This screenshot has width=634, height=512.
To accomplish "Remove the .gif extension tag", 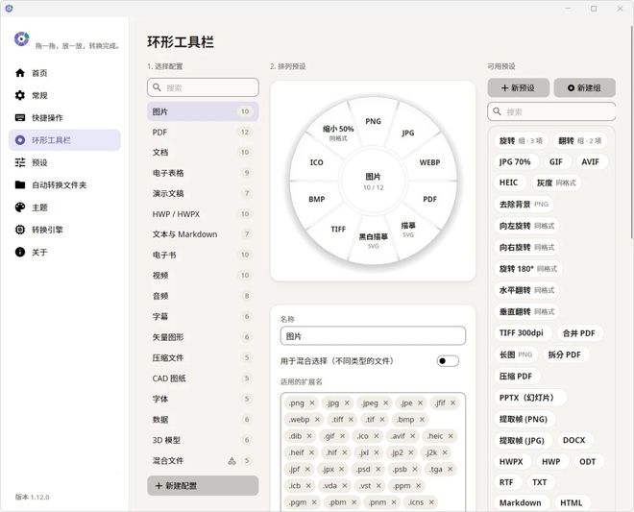I will click(x=343, y=436).
